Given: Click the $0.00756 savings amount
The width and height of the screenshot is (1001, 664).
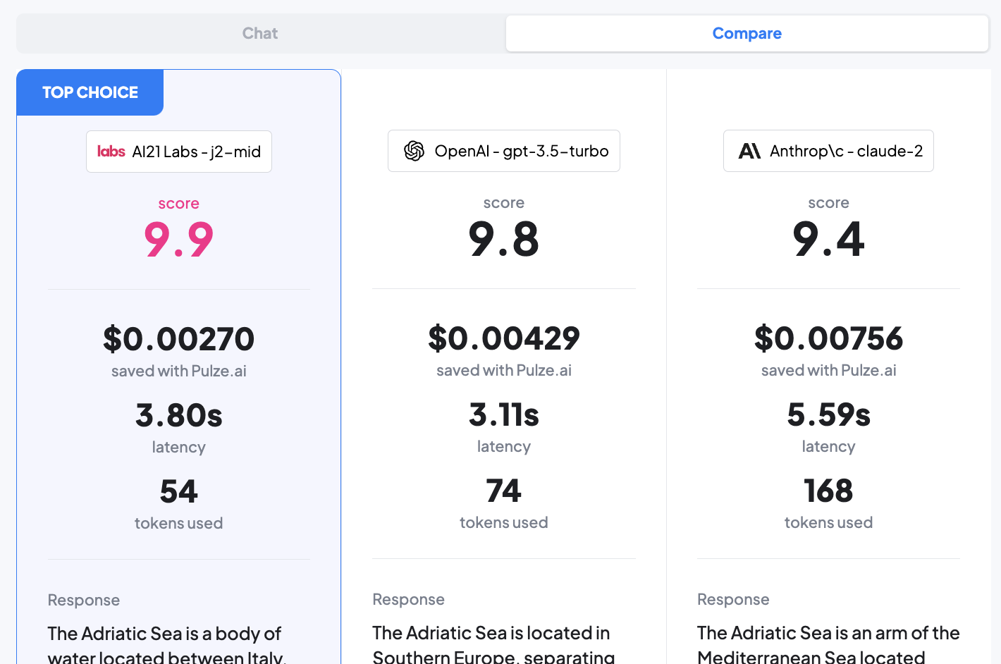Looking at the screenshot, I should pos(828,338).
